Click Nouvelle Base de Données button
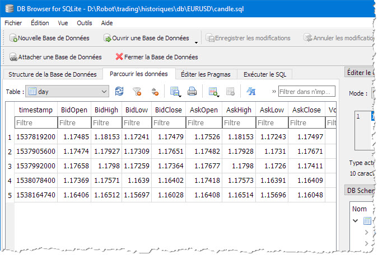 click(49, 38)
